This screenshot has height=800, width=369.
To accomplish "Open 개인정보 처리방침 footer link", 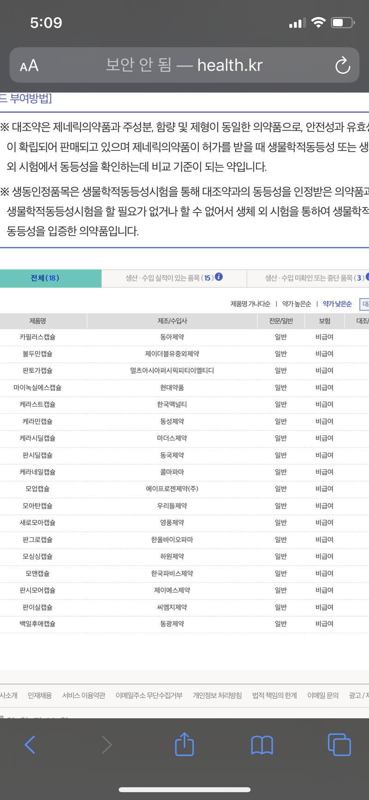I will [217, 696].
